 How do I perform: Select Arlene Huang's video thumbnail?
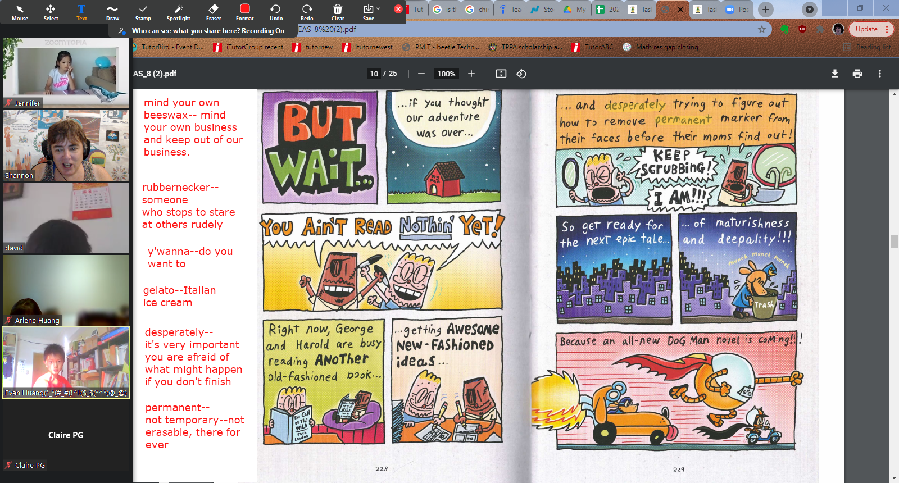pos(66,290)
